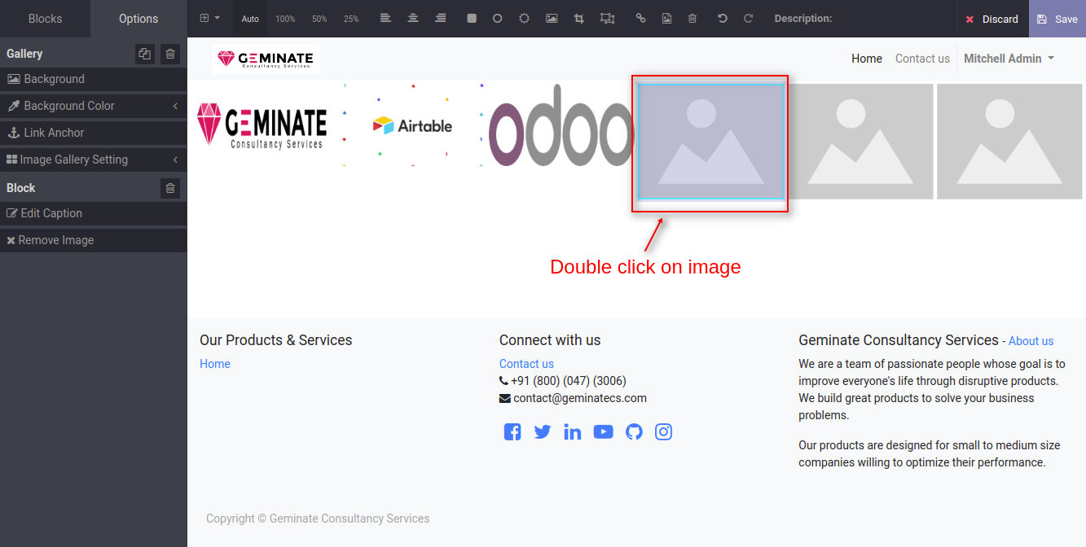This screenshot has width=1086, height=547.
Task: Duplicate the Gallery block
Action: pyautogui.click(x=144, y=54)
